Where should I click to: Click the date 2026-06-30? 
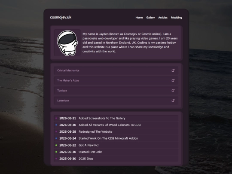point(67,152)
